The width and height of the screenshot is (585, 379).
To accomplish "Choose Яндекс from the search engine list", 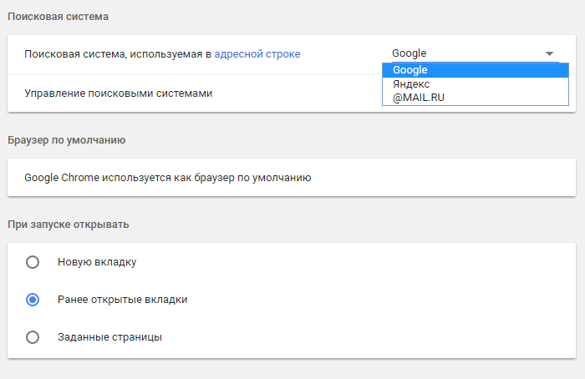I will click(476, 83).
